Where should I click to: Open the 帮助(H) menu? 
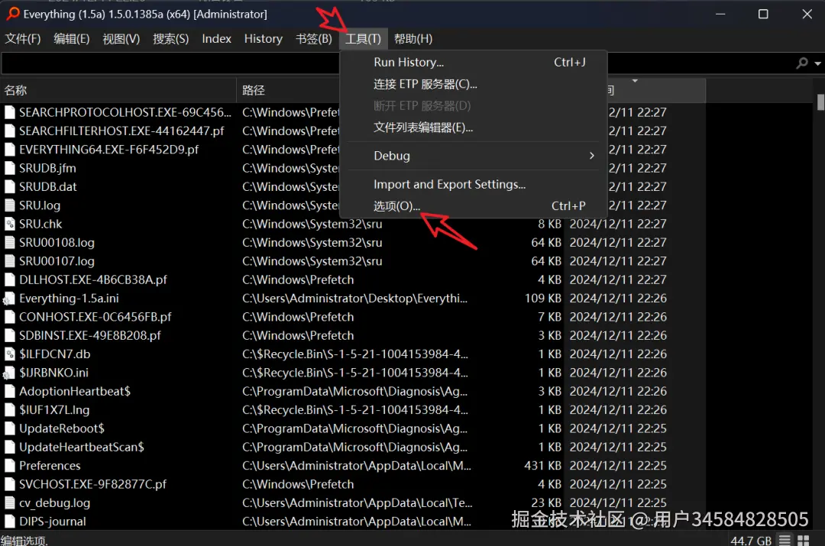tap(413, 39)
